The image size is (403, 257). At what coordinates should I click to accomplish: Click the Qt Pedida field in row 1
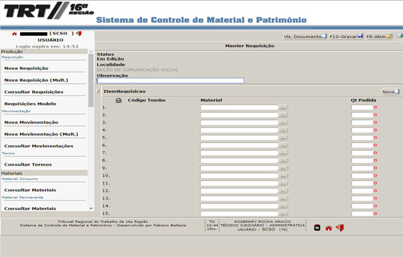[362, 107]
